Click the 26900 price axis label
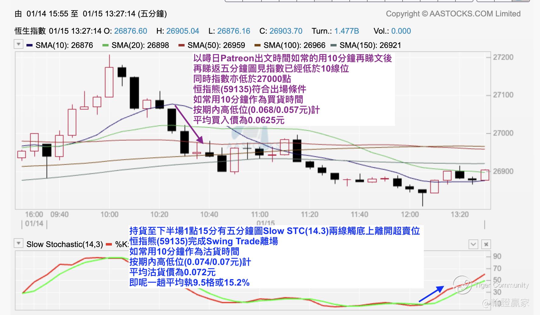 click(503, 171)
